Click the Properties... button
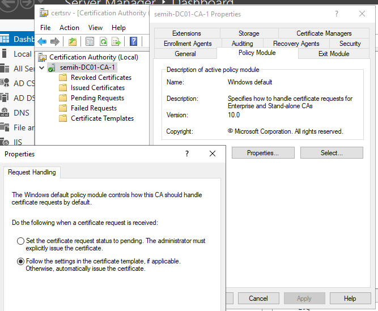Viewport: 378px width, 311px height. (x=262, y=153)
